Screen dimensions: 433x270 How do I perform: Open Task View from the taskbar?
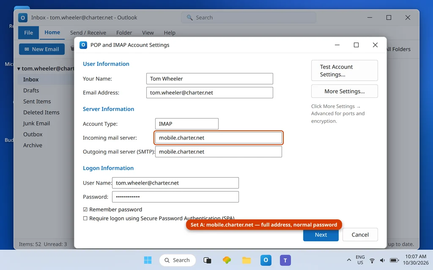point(207,260)
